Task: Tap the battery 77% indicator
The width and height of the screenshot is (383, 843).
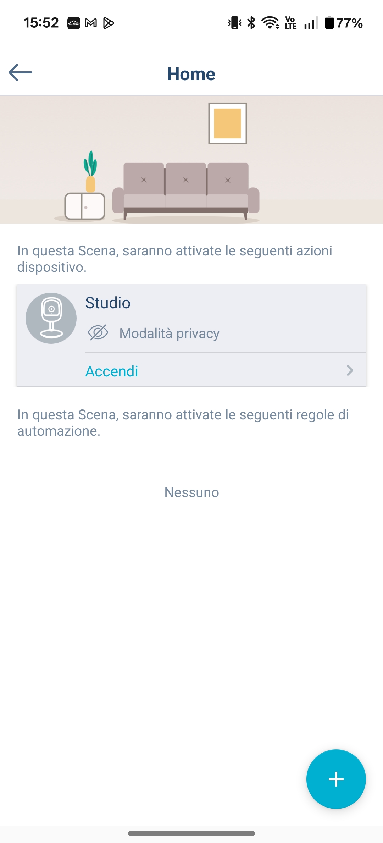Action: point(344,23)
